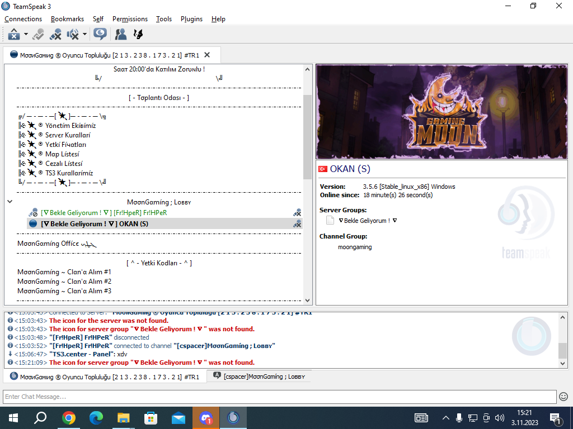Open the Permissions menu

click(x=130, y=19)
